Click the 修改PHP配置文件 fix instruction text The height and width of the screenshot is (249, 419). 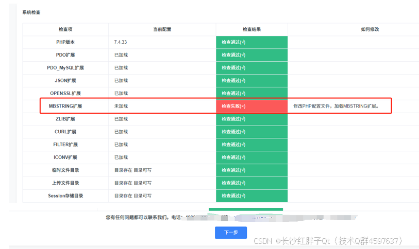[336, 106]
